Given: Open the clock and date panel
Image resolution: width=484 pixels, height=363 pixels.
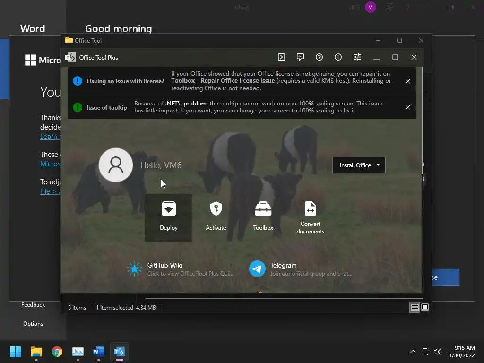Looking at the screenshot, I should [461, 352].
